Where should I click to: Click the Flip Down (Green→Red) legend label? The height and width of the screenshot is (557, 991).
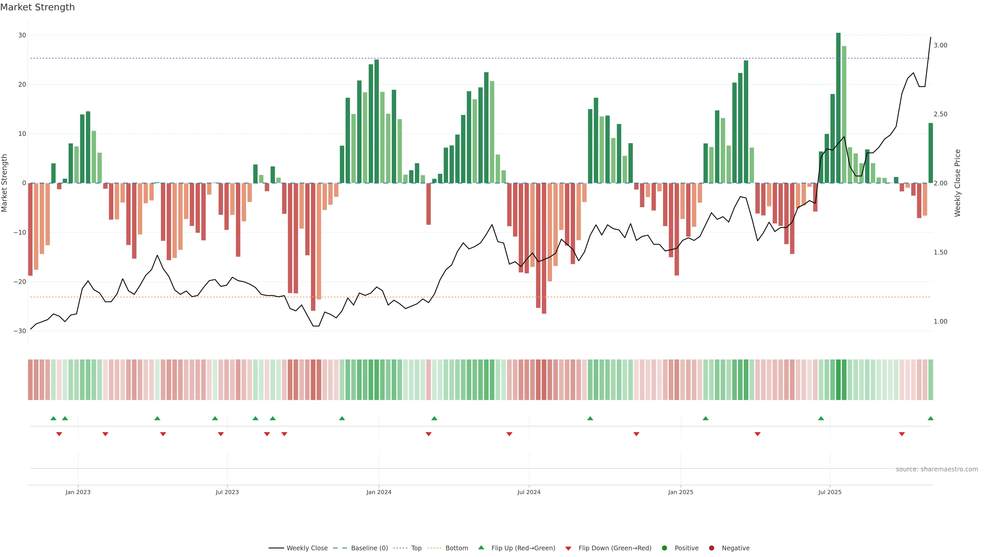click(615, 548)
